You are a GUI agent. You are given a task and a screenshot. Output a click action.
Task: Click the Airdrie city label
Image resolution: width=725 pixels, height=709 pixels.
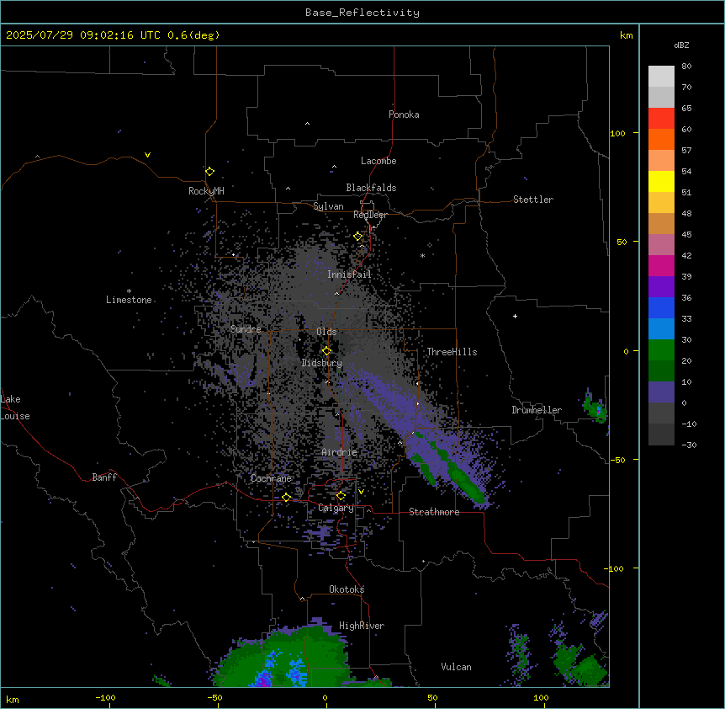pos(339,452)
